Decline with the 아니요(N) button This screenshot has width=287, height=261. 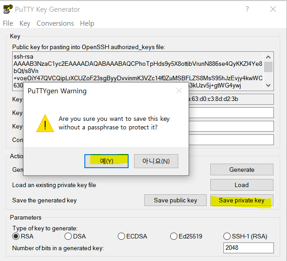[156, 161]
